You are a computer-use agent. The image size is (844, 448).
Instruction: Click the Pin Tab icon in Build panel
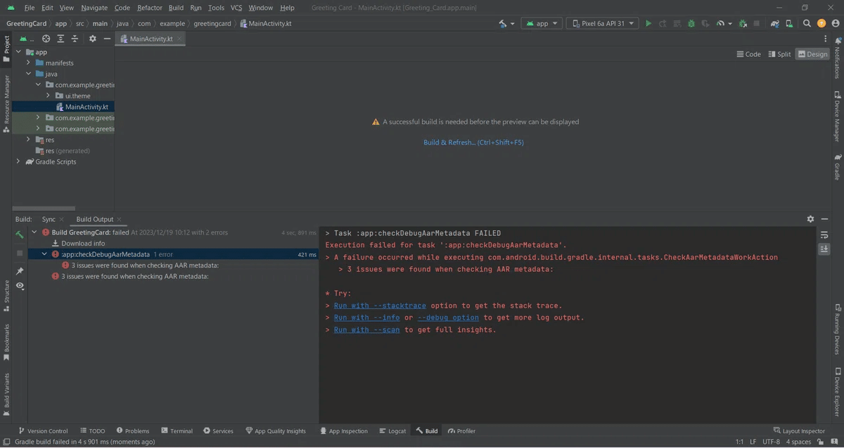[20, 270]
